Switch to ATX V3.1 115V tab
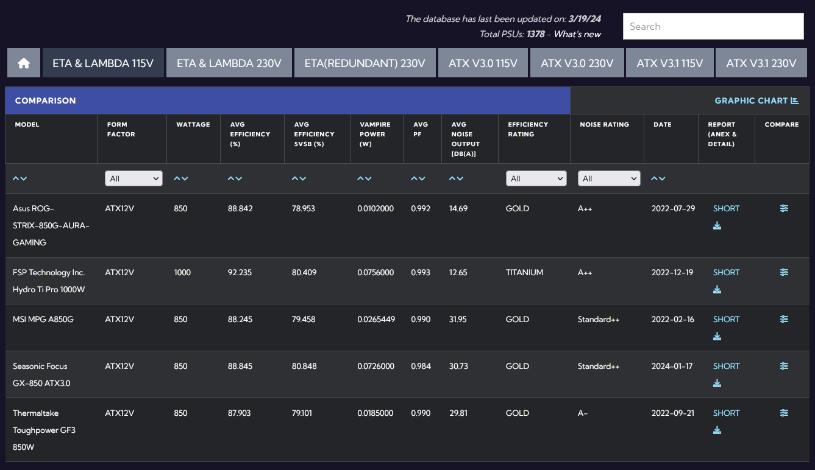 tap(670, 63)
